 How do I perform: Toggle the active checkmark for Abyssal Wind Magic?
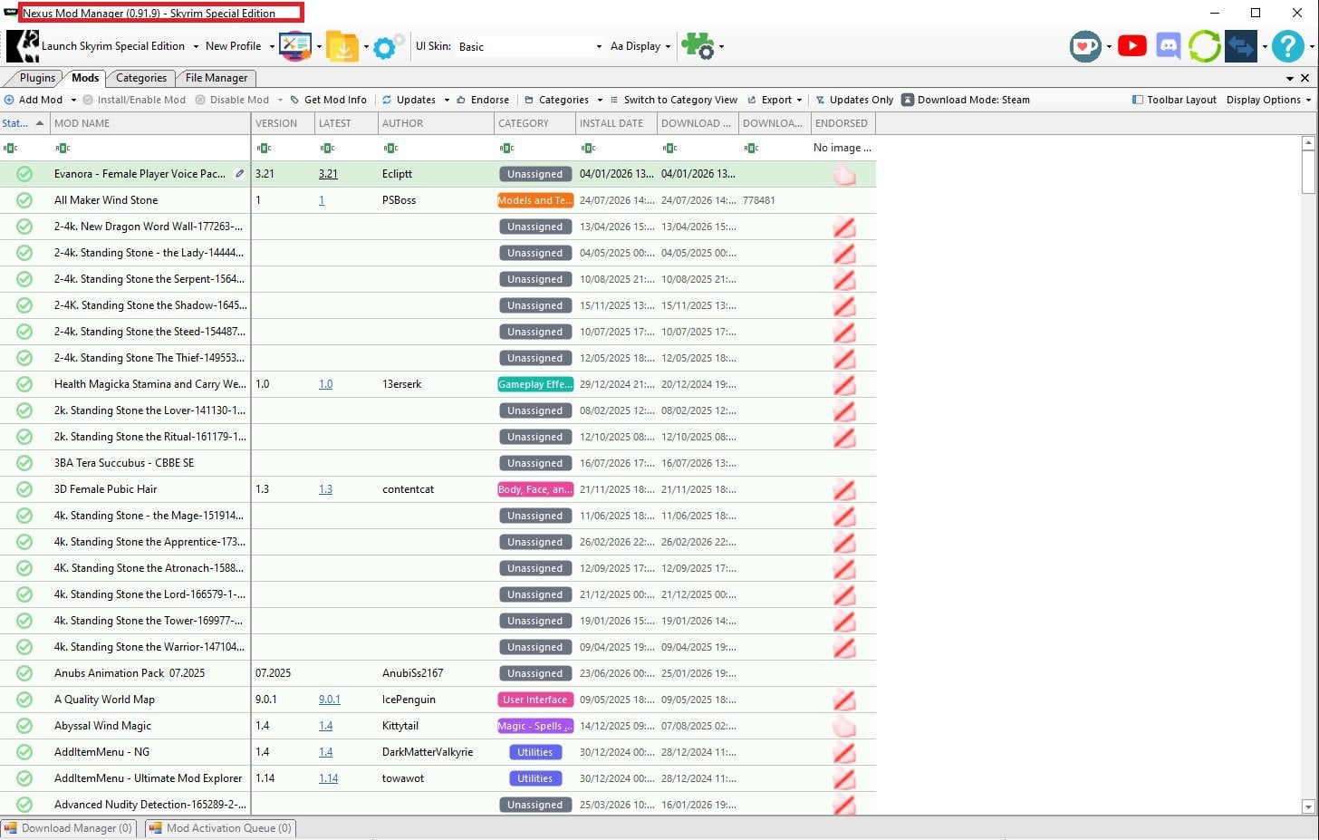pyautogui.click(x=24, y=726)
